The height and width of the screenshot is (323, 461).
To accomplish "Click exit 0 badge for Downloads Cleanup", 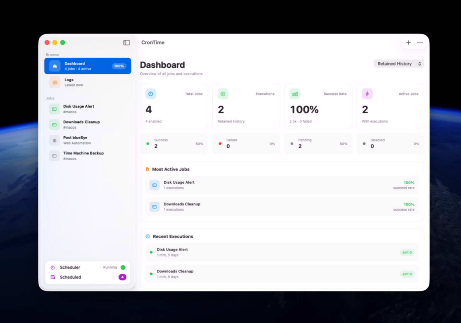I will [407, 274].
